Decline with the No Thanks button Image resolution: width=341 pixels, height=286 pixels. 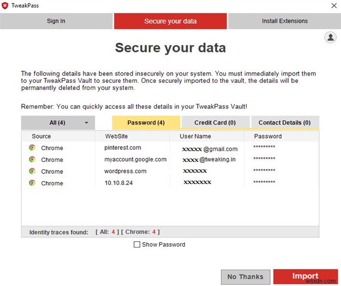coord(245,276)
